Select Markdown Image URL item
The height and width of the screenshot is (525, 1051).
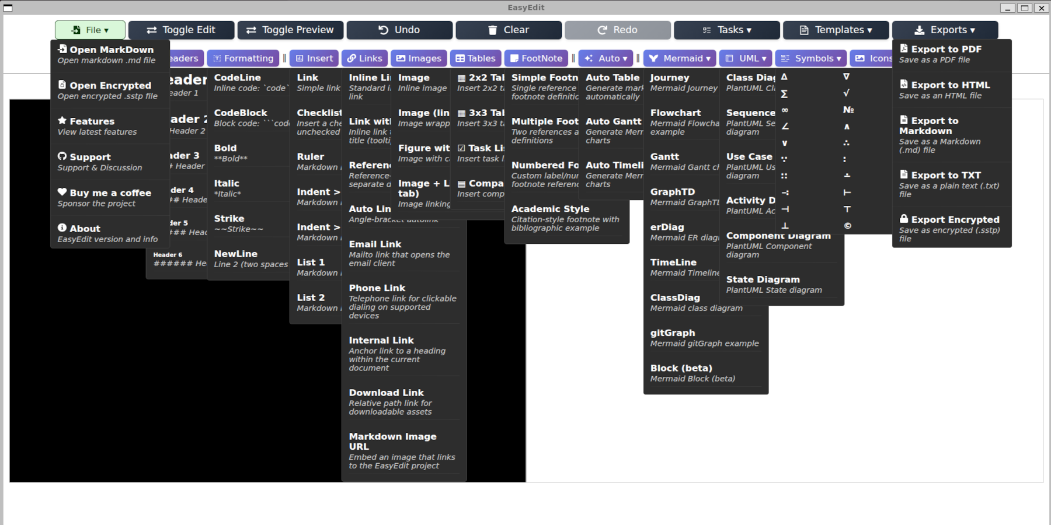pyautogui.click(x=403, y=450)
